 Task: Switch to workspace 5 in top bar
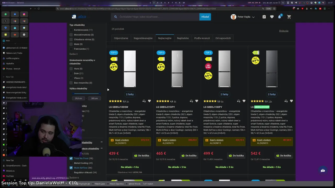pos(165,3)
